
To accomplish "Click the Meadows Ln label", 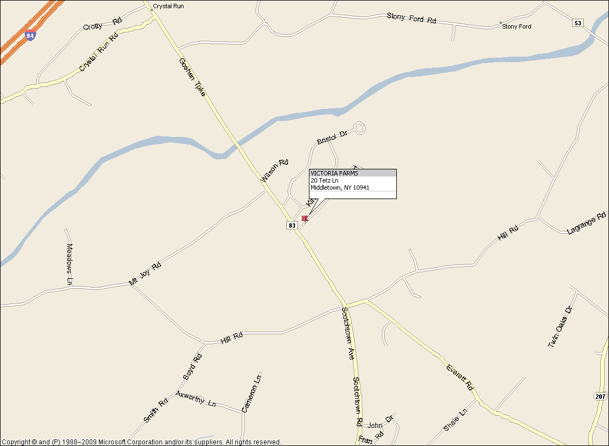I will (x=69, y=265).
